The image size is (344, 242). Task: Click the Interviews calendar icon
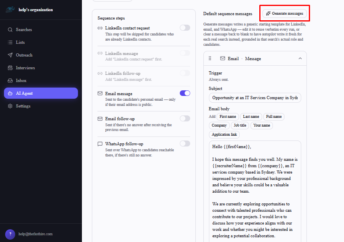10,68
